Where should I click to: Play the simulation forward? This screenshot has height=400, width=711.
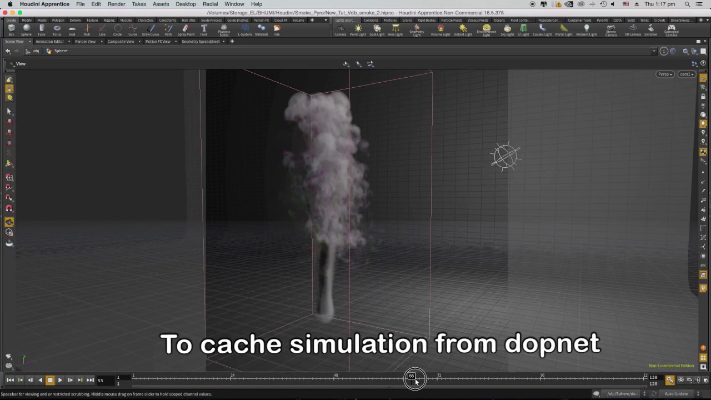60,380
